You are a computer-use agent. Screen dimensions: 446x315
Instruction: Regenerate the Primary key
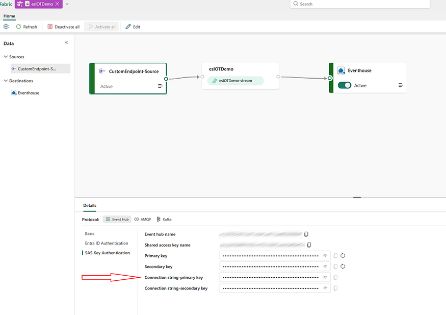coord(343,256)
